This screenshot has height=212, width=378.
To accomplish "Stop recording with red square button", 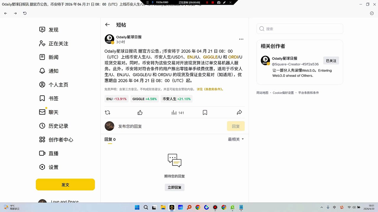I will tap(213, 2).
